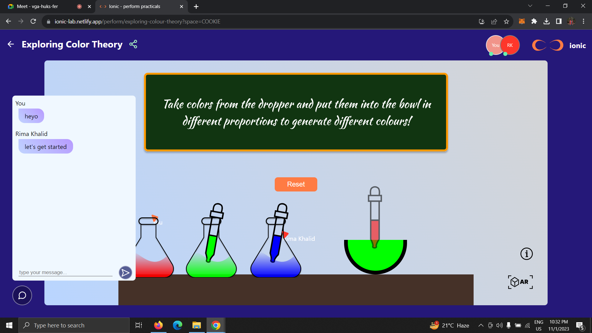Toggle the chat panel bubble icon
592x333 pixels.
pos(22,295)
